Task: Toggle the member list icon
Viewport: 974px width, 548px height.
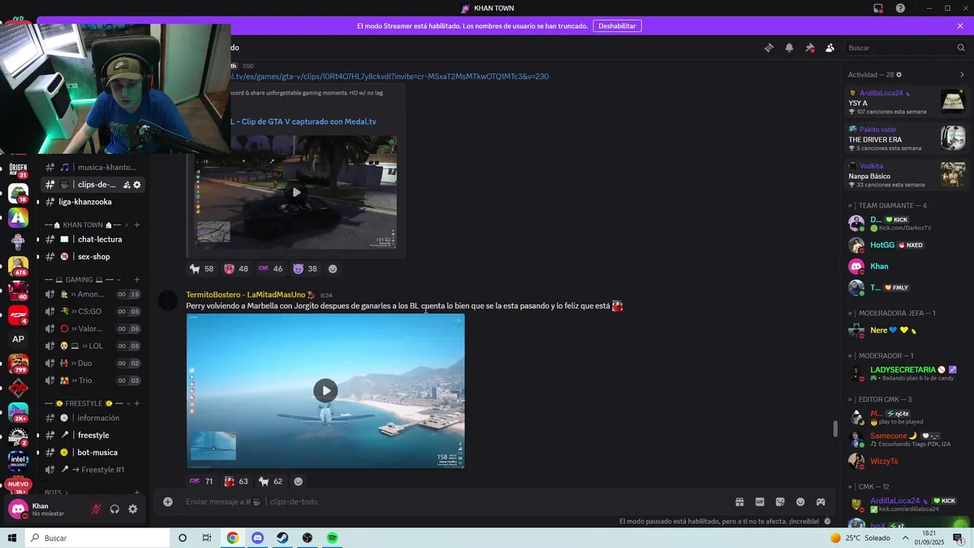Action: 830,47
